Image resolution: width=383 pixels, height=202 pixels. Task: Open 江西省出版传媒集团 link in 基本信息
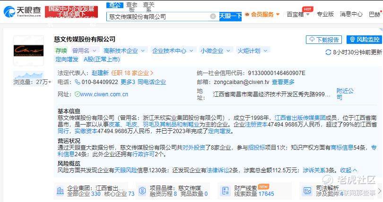(300, 118)
